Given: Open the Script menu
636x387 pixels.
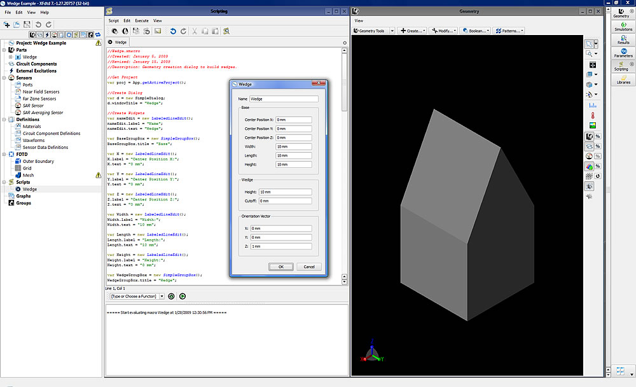Looking at the screenshot, I should coord(114,20).
